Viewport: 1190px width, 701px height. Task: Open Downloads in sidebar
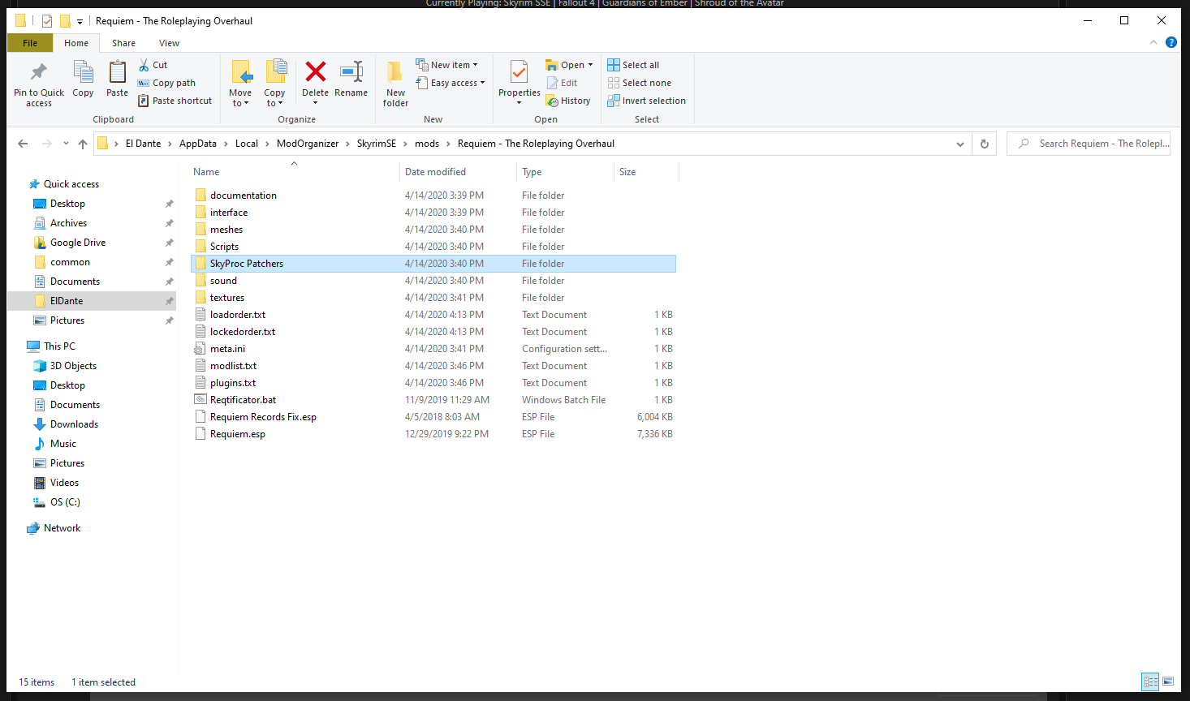[74, 424]
